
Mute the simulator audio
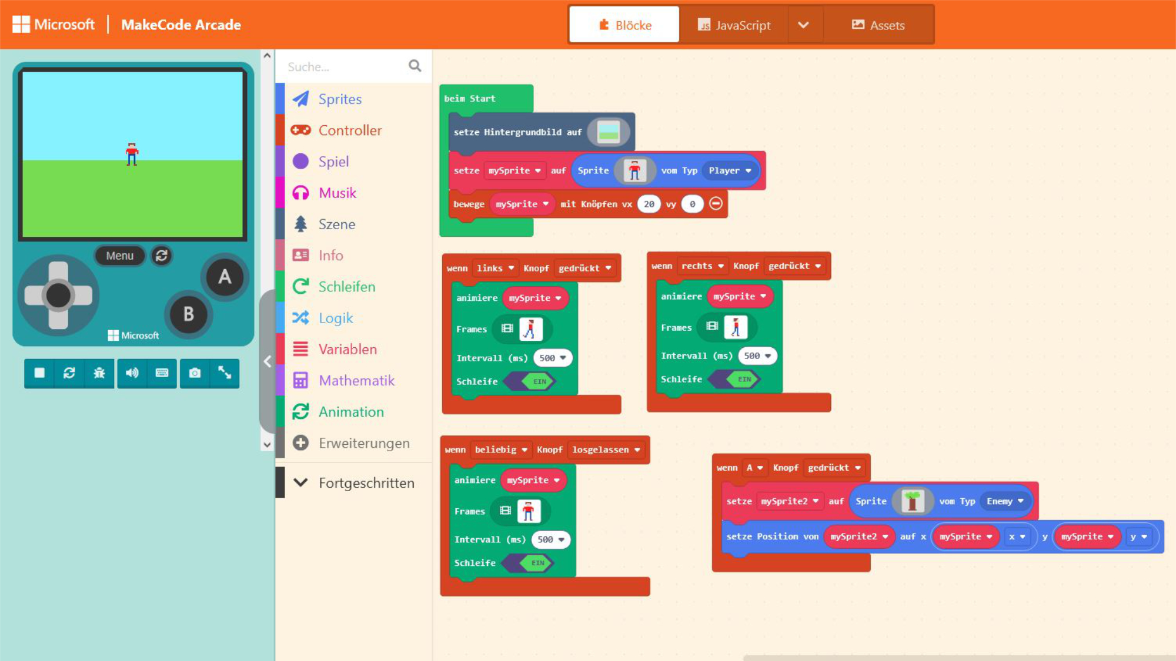coord(132,373)
